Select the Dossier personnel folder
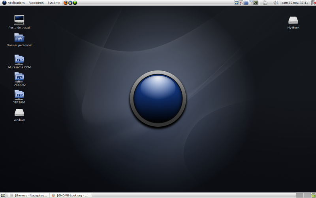Viewport: 316px width, 198px height. pos(19,40)
